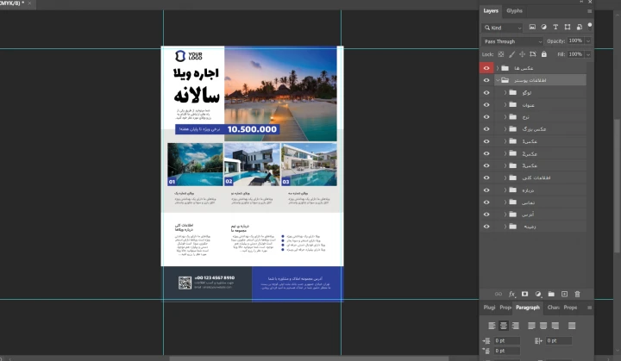Viewport: 621px width, 361px height.
Task: Toggle visibility of نرخ group
Action: click(x=486, y=117)
